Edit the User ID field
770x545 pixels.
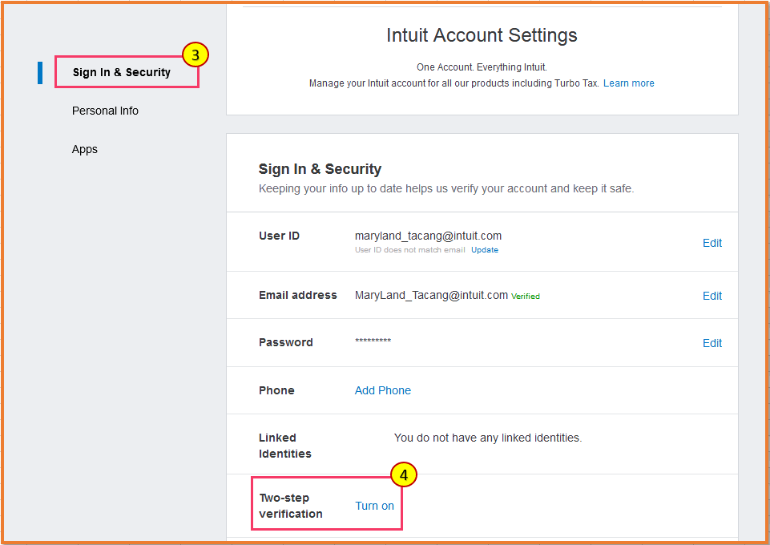(x=712, y=243)
